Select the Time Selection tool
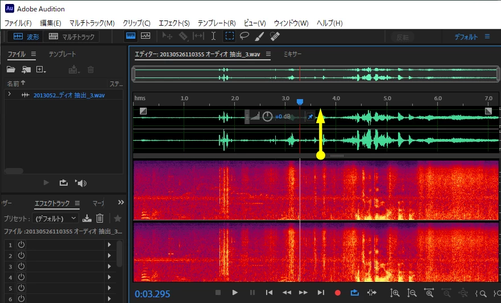501x303 pixels. (213, 36)
